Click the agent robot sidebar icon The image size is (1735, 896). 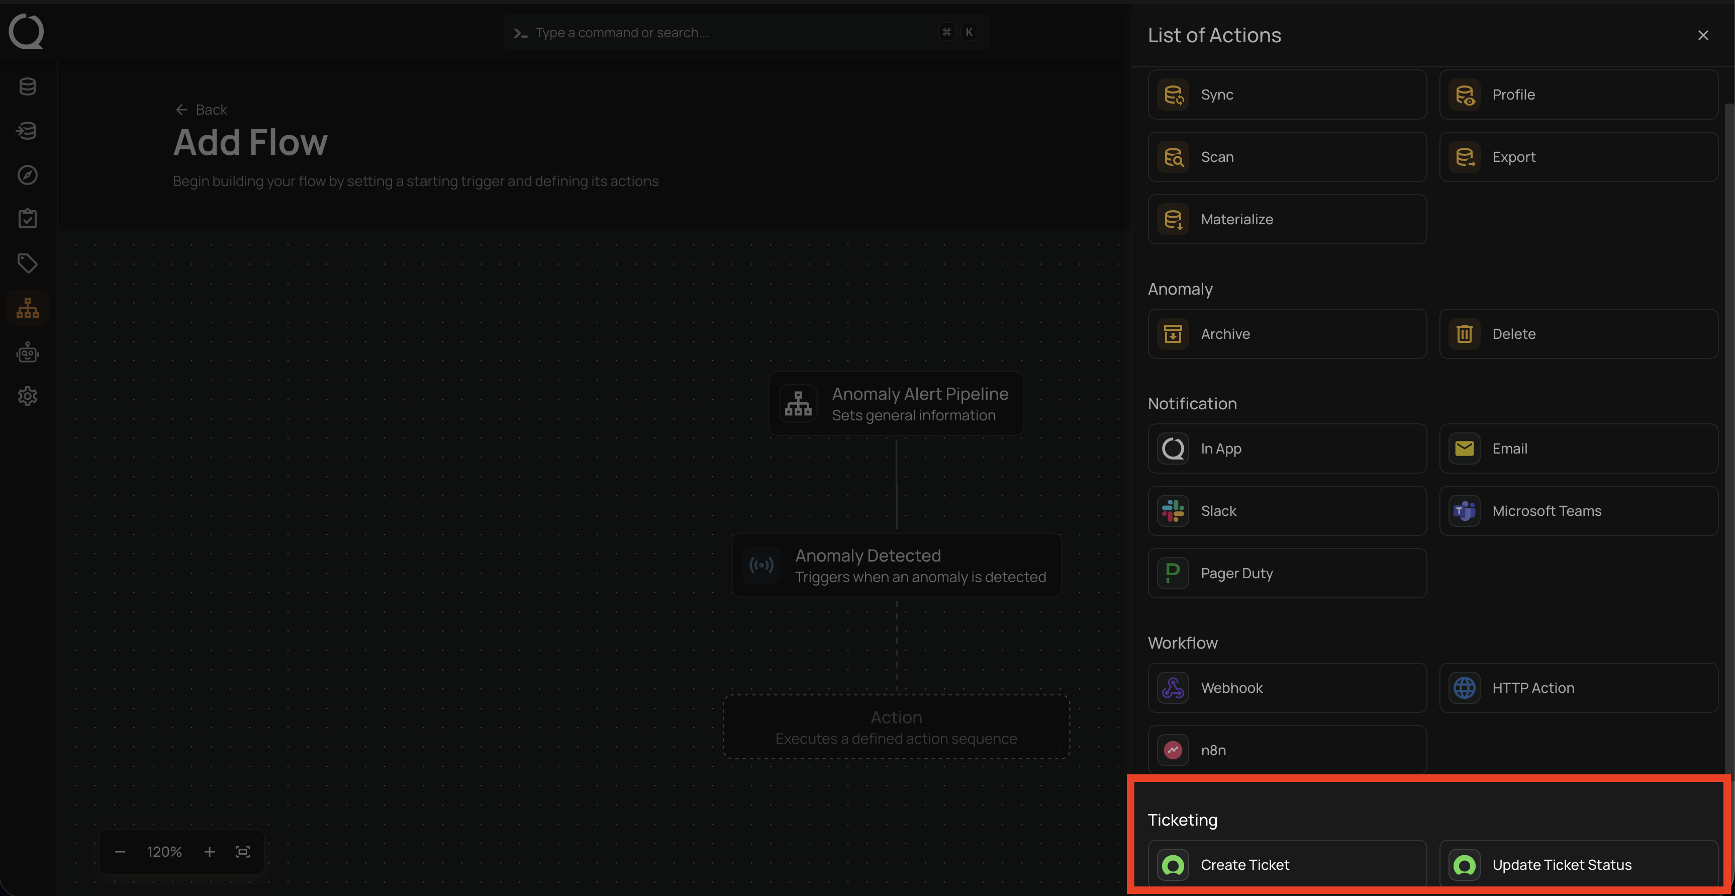coord(28,352)
